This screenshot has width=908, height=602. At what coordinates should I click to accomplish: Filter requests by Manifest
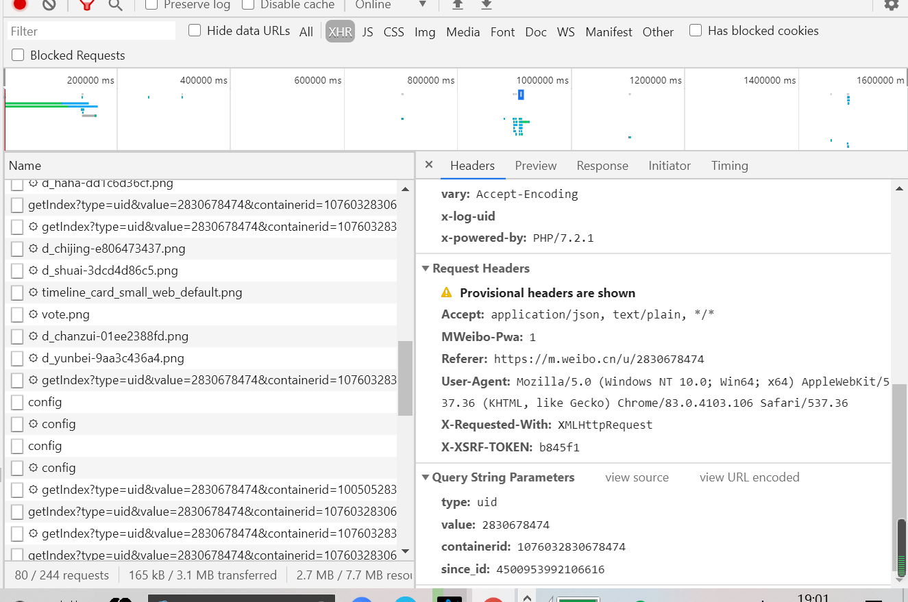609,32
